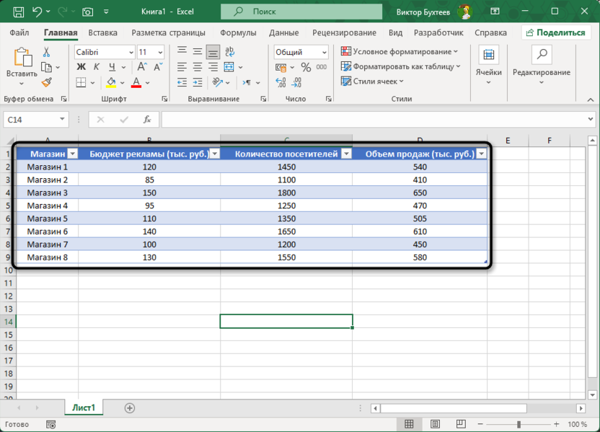
Task: Open filter dropdown for Магазин column
Action: coord(72,154)
